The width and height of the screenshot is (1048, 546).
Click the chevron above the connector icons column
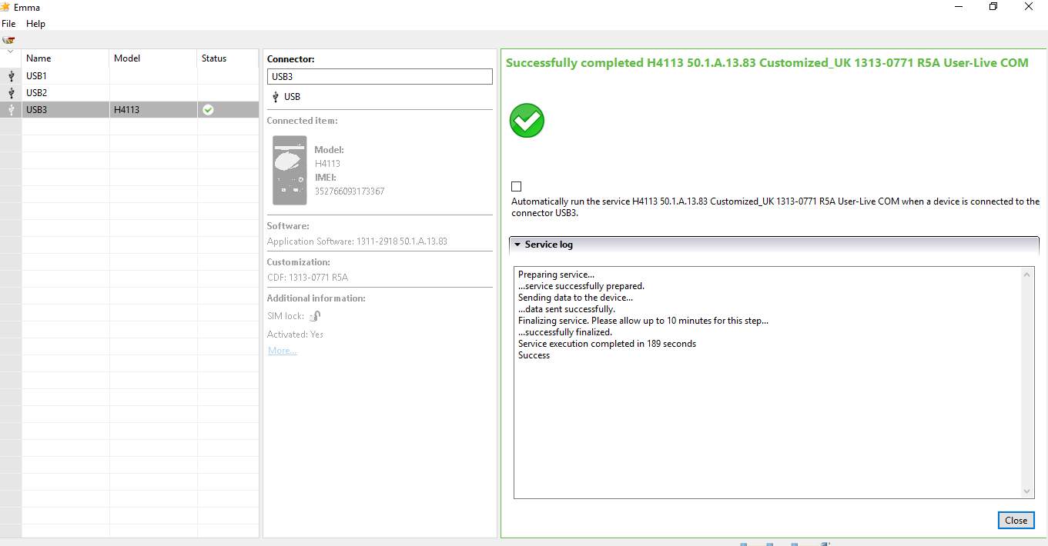tap(11, 52)
